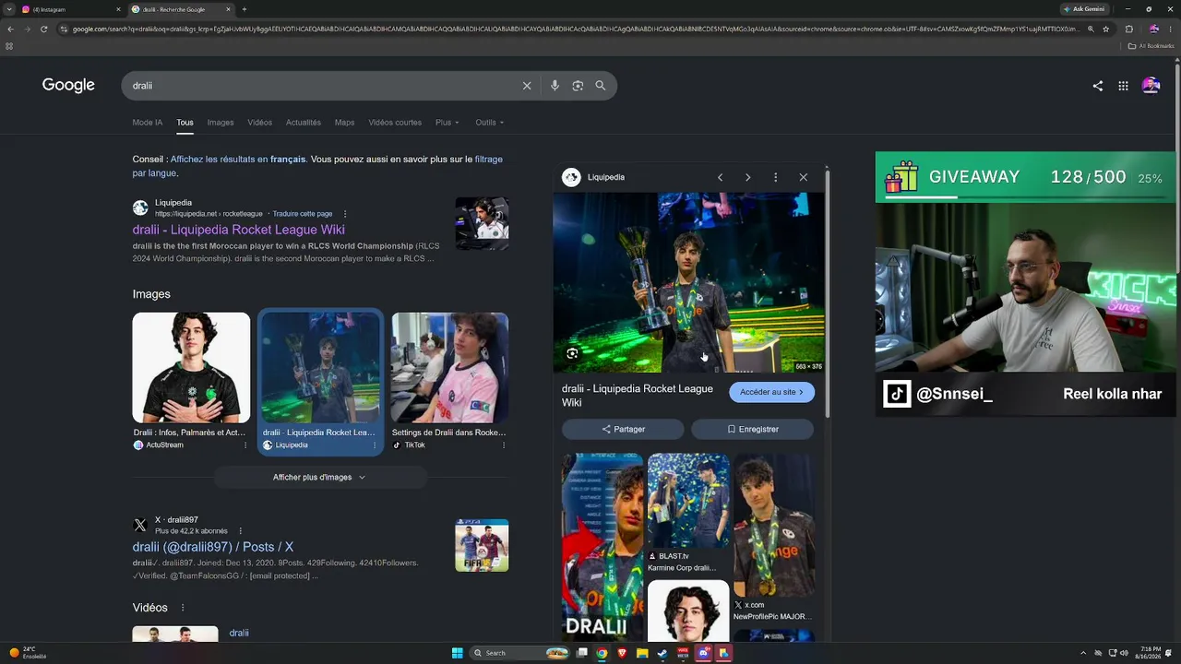1181x664 pixels.
Task: Open the ActuStream Dralii image thumbnail
Action: point(191,368)
